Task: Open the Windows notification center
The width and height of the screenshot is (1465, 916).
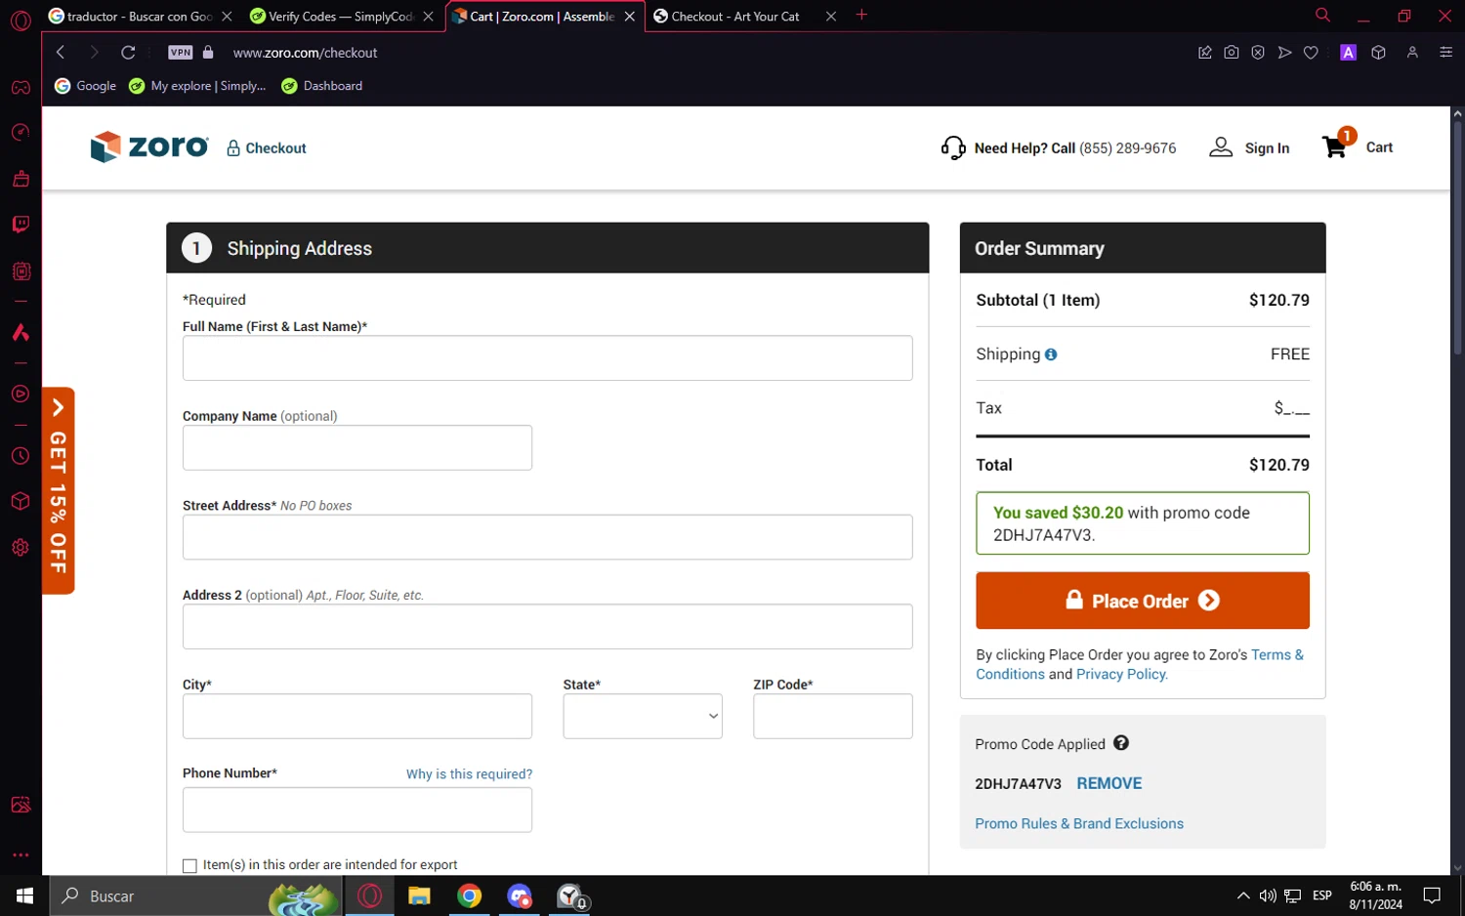Action: click(1432, 895)
